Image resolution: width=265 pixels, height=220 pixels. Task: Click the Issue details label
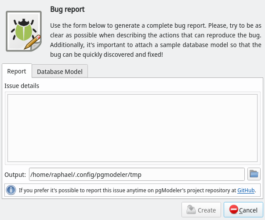22,86
